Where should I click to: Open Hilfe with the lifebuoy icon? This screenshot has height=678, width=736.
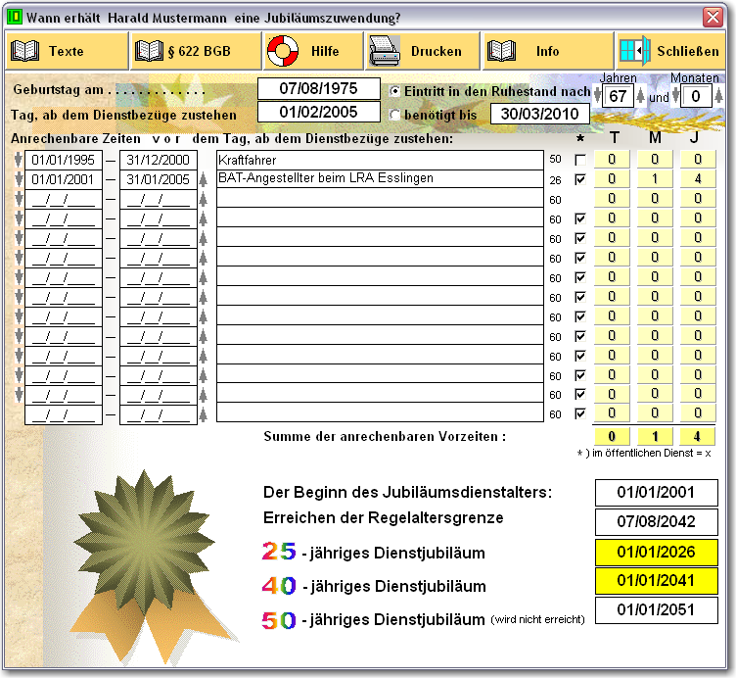(x=313, y=51)
